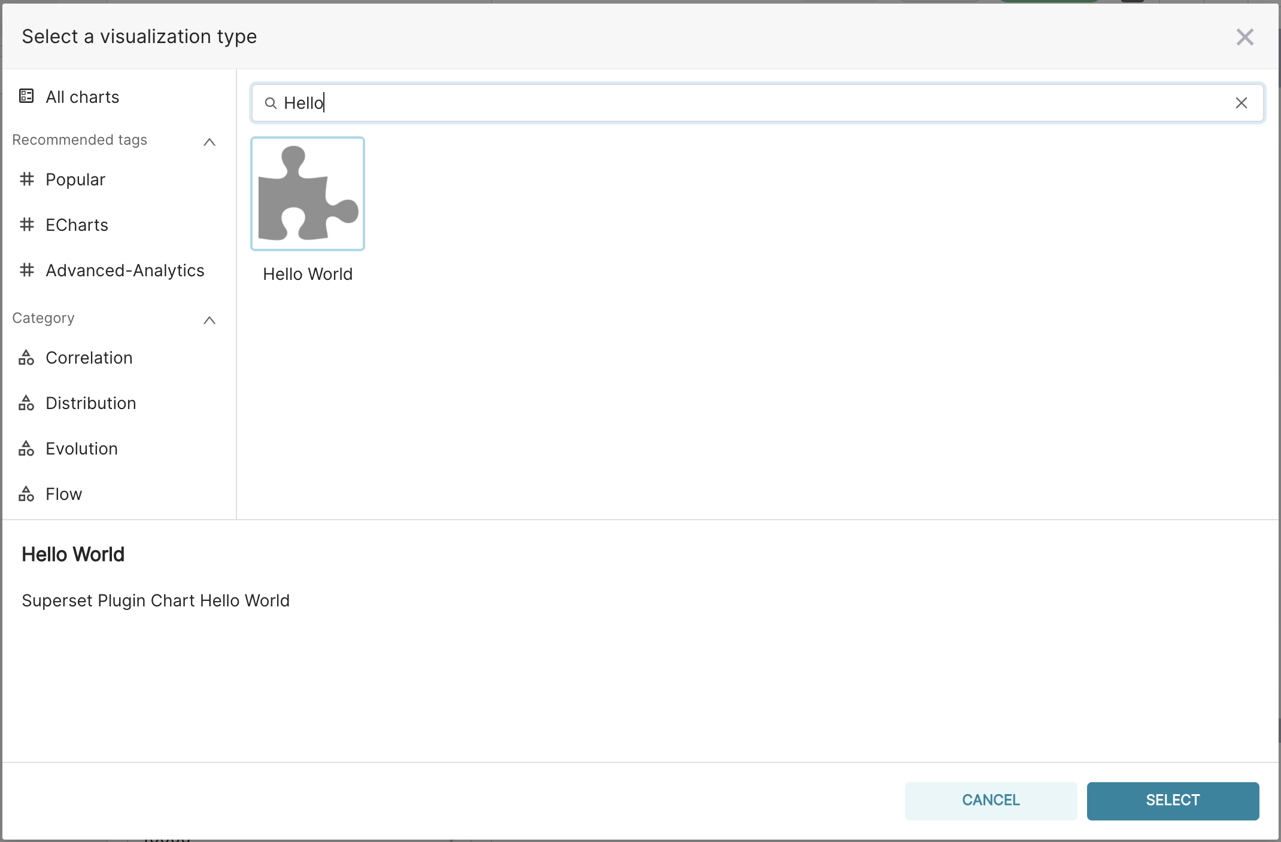This screenshot has height=842, width=1281.
Task: Click the ECharts tag icon
Action: click(26, 225)
